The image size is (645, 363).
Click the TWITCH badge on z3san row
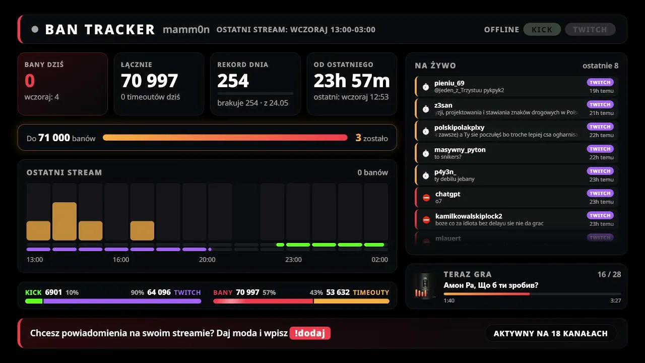click(600, 104)
